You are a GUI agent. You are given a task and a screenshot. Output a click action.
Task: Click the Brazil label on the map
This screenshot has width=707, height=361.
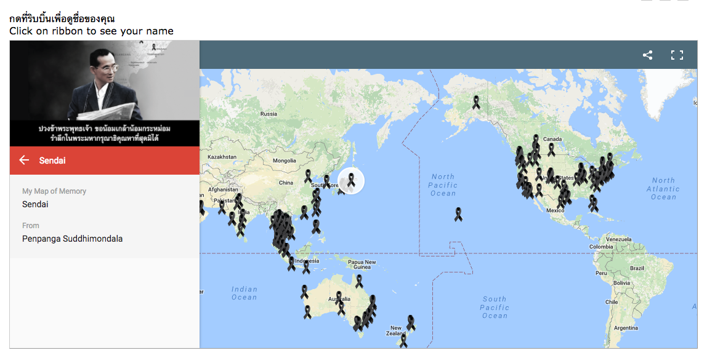(x=636, y=268)
